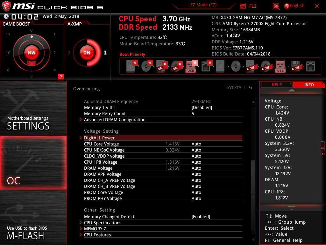326x245 pixels.
Task: Switch to the INFO tab
Action: point(309,85)
